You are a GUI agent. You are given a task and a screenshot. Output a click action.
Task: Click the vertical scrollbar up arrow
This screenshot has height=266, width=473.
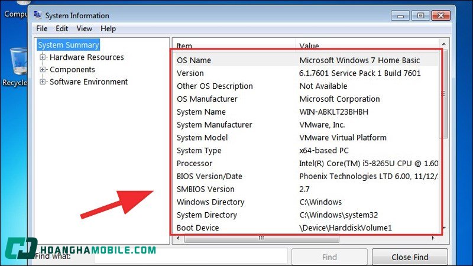click(x=444, y=44)
